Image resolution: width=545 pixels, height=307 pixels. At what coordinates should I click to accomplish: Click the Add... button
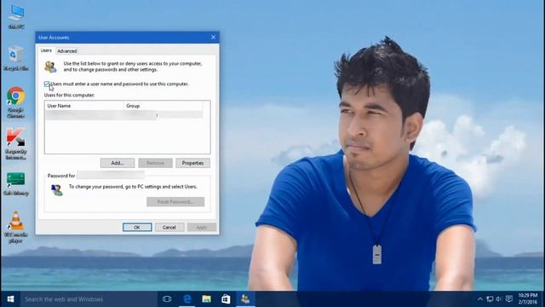click(118, 163)
